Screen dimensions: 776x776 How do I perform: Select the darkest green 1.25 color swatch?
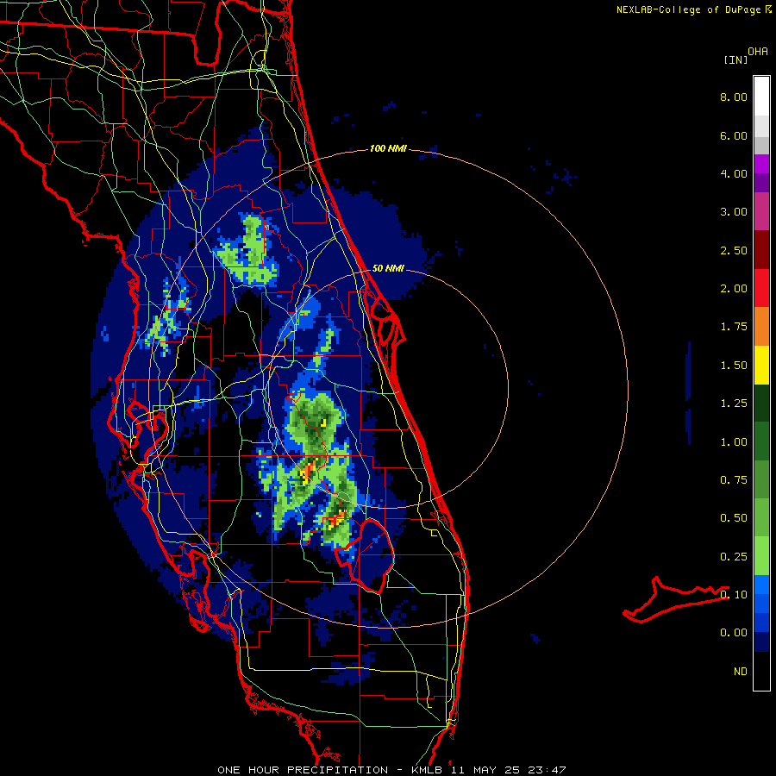coord(761,403)
